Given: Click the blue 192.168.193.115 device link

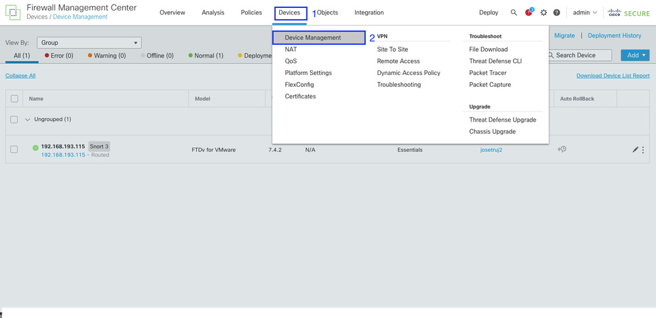Looking at the screenshot, I should (x=63, y=155).
